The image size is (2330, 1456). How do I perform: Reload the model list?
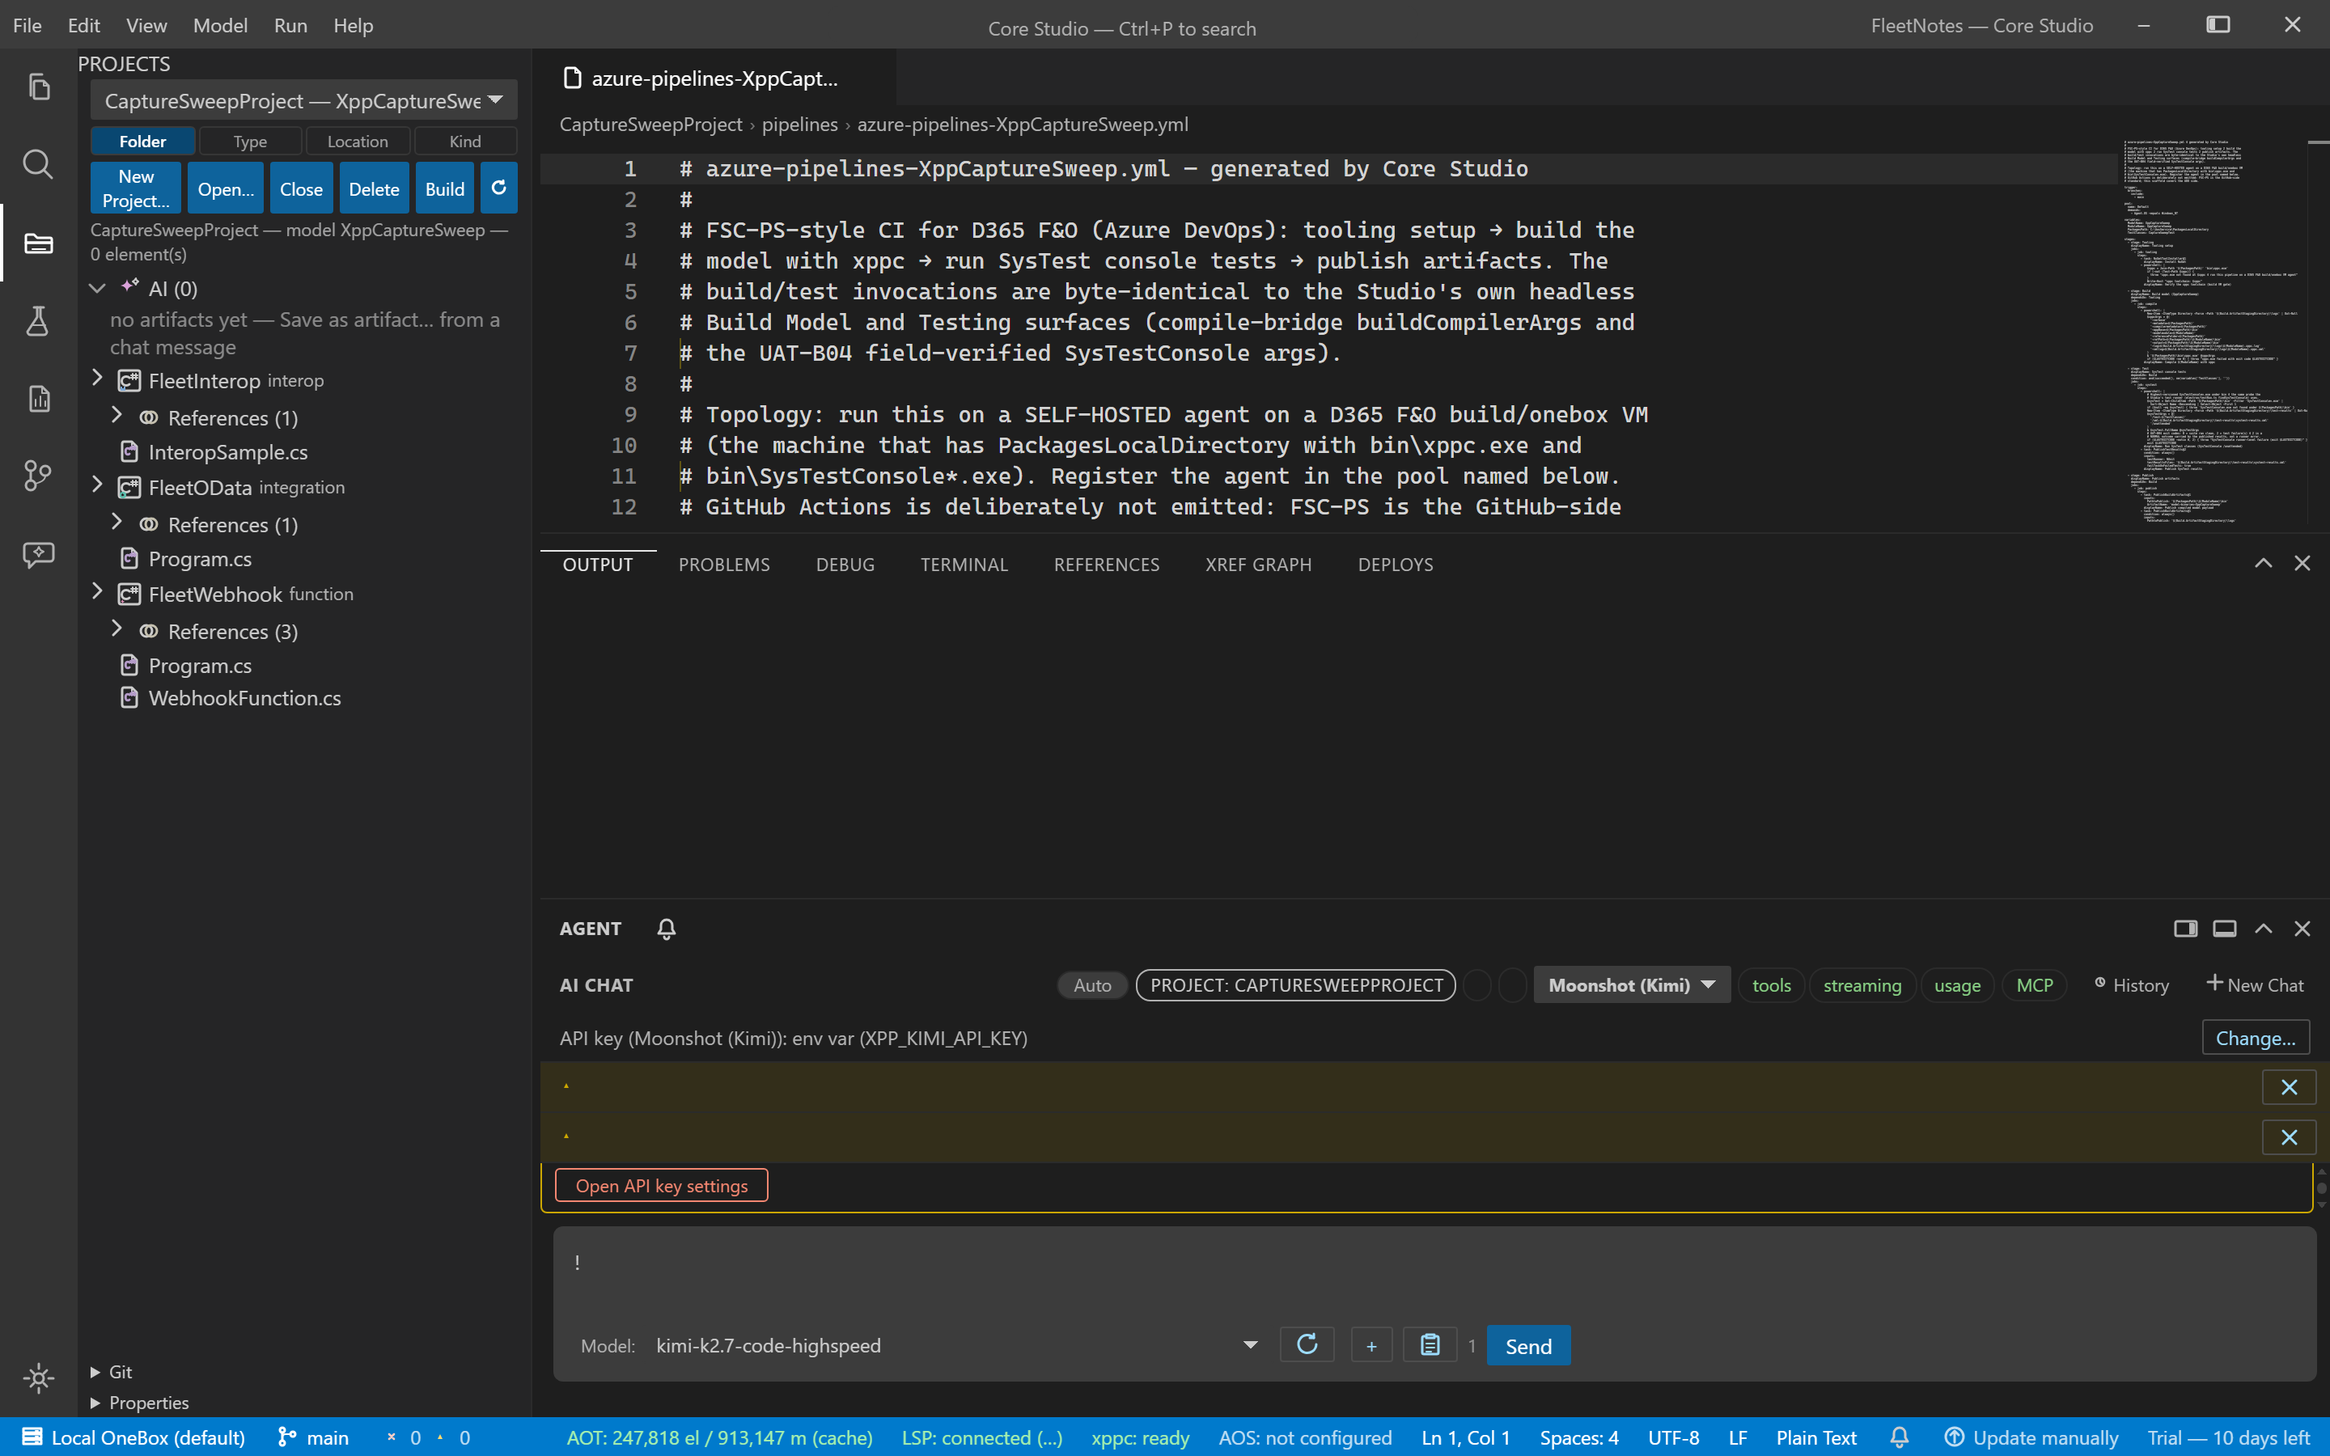(1307, 1344)
